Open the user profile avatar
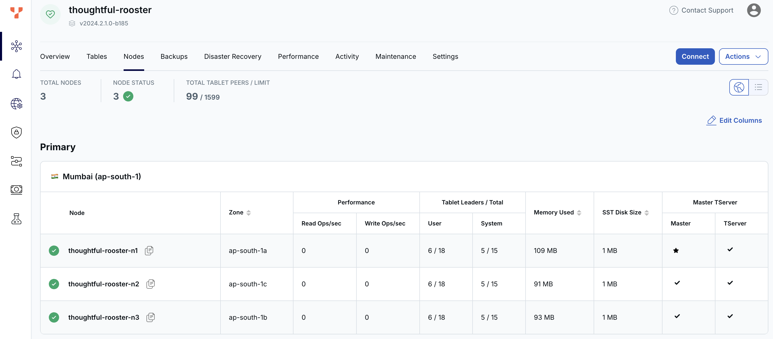The width and height of the screenshot is (773, 339). [754, 10]
